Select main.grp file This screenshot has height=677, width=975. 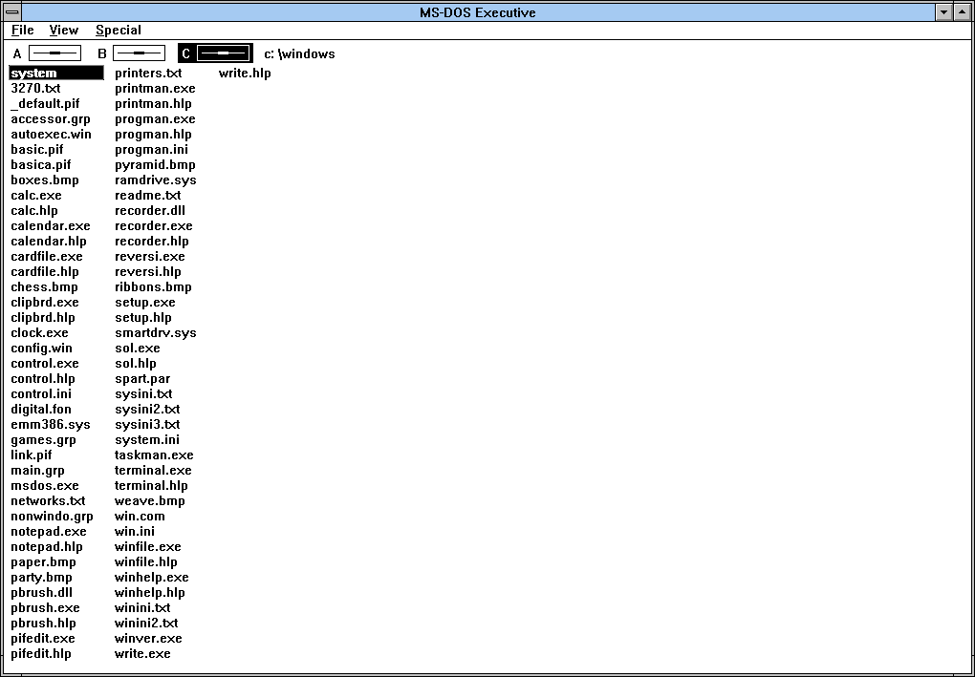(37, 470)
